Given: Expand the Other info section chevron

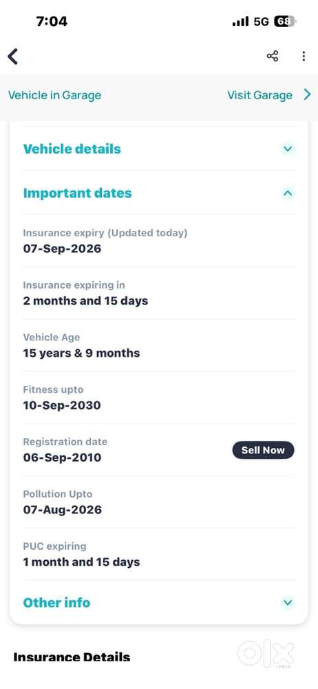Looking at the screenshot, I should tap(288, 602).
